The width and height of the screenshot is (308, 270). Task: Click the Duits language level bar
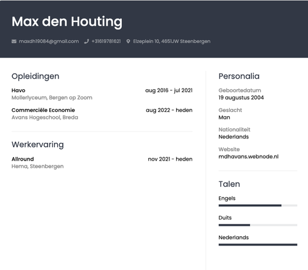(258, 225)
